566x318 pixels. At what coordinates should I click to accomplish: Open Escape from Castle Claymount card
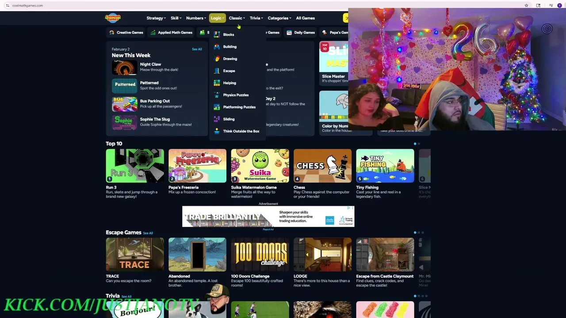(x=385, y=254)
